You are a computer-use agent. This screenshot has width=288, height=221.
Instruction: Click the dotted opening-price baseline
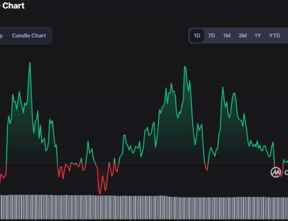pos(133,163)
